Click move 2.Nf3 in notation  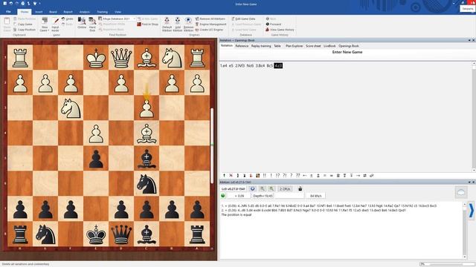(239, 66)
